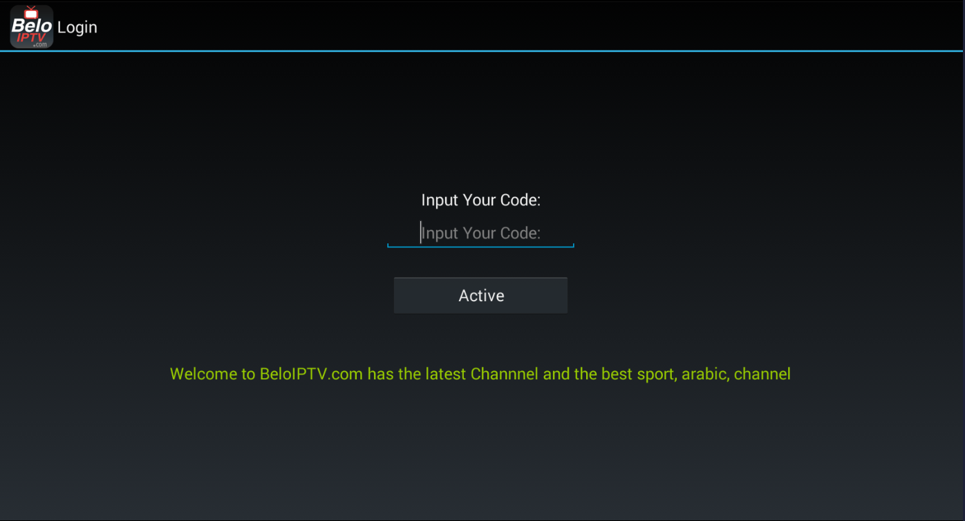
Task: Click the blue divider line under the header
Action: [482, 50]
